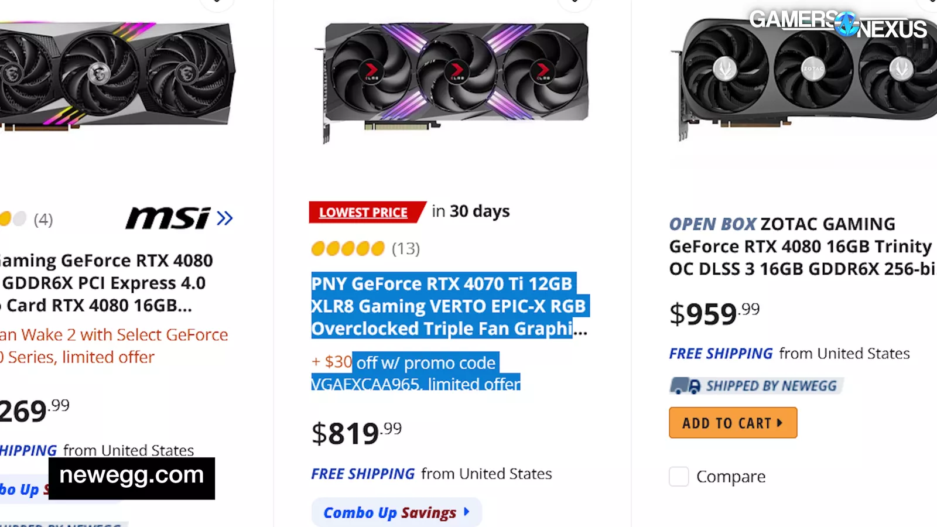
Task: Expand Combo Up Savings under the PNY card
Action: [x=396, y=512]
